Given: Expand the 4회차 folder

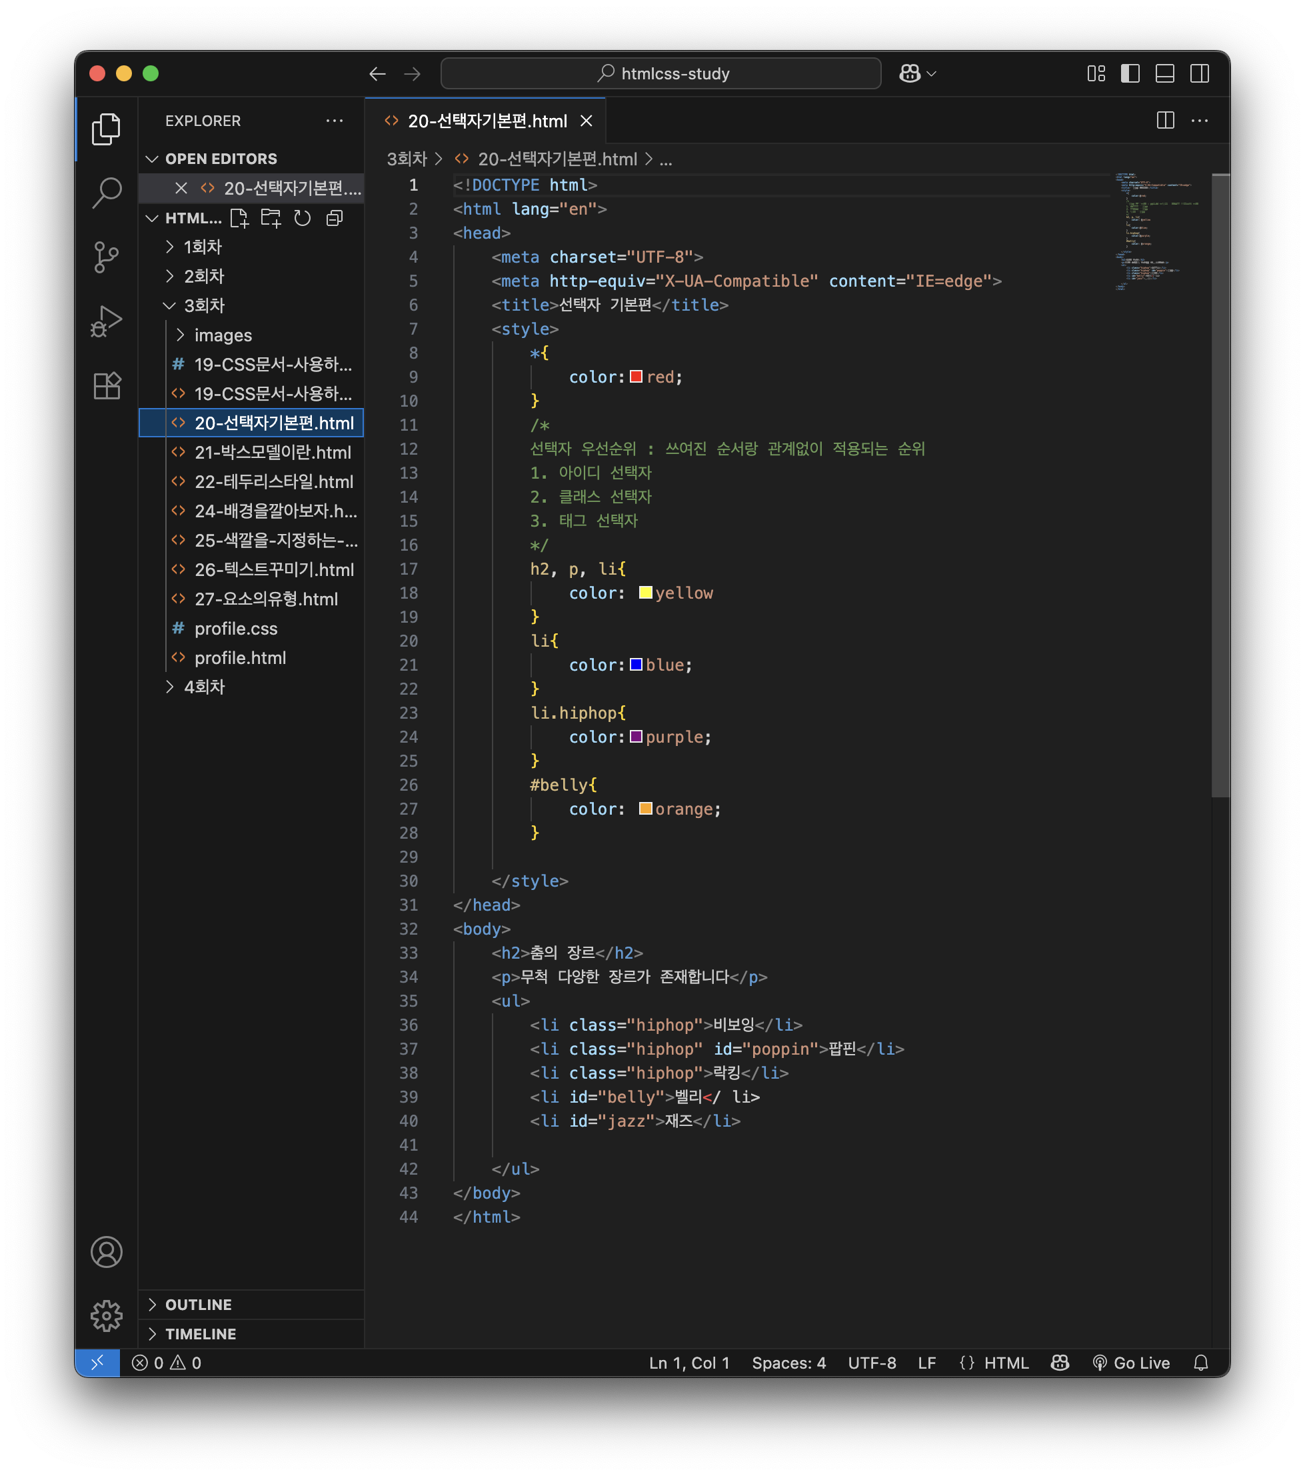Looking at the screenshot, I should [x=204, y=687].
